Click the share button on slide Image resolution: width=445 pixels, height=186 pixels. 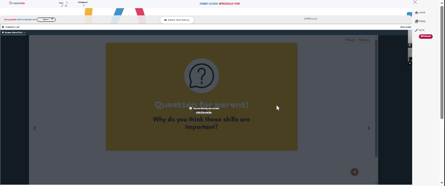(355, 171)
